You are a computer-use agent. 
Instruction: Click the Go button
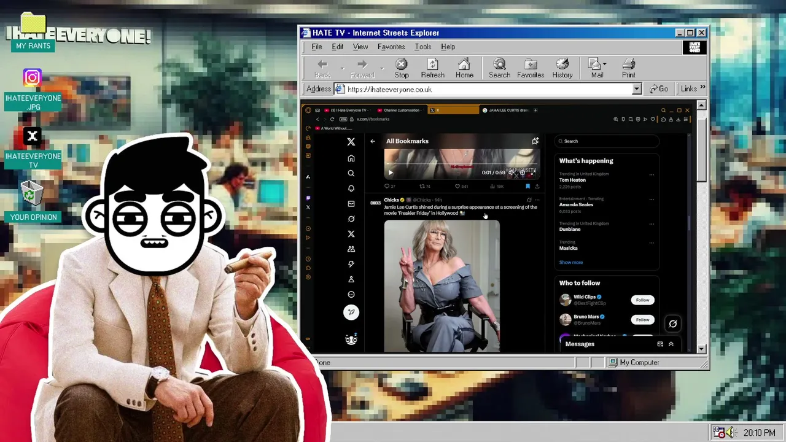point(659,89)
